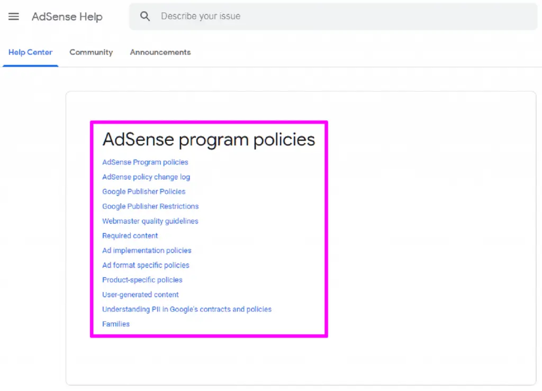Open the Required content link
Viewport: 542px width, 391px height.
point(130,236)
